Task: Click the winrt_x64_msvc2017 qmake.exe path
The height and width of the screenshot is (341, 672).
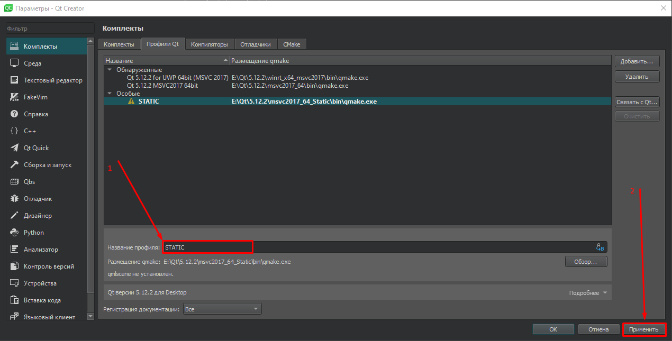Action: (x=299, y=78)
